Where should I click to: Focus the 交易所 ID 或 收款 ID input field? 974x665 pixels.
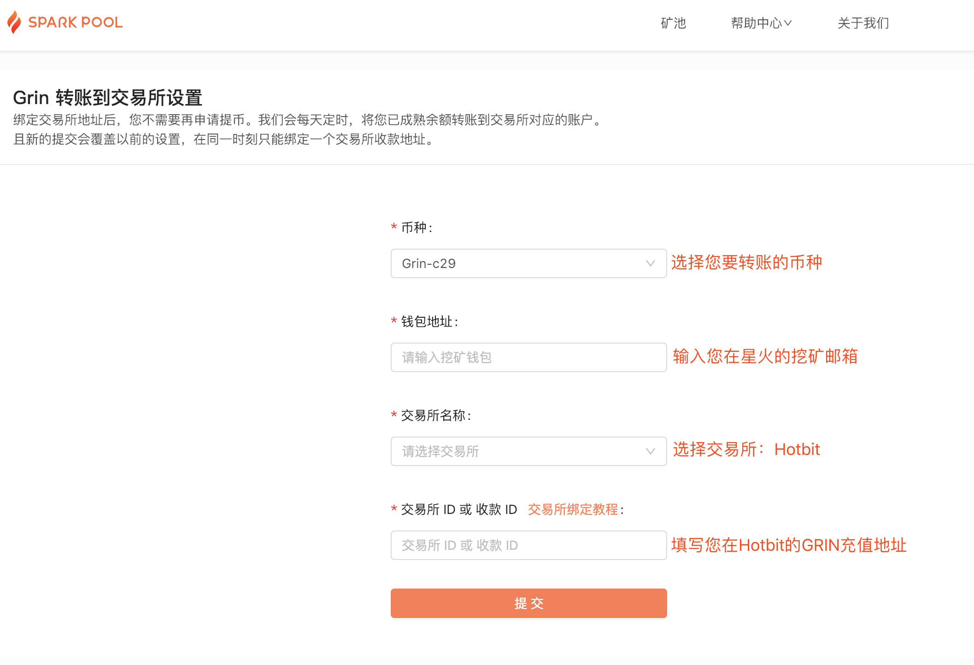click(528, 545)
